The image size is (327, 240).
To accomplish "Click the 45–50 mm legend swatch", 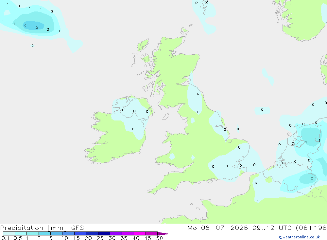I will [x=152, y=233].
